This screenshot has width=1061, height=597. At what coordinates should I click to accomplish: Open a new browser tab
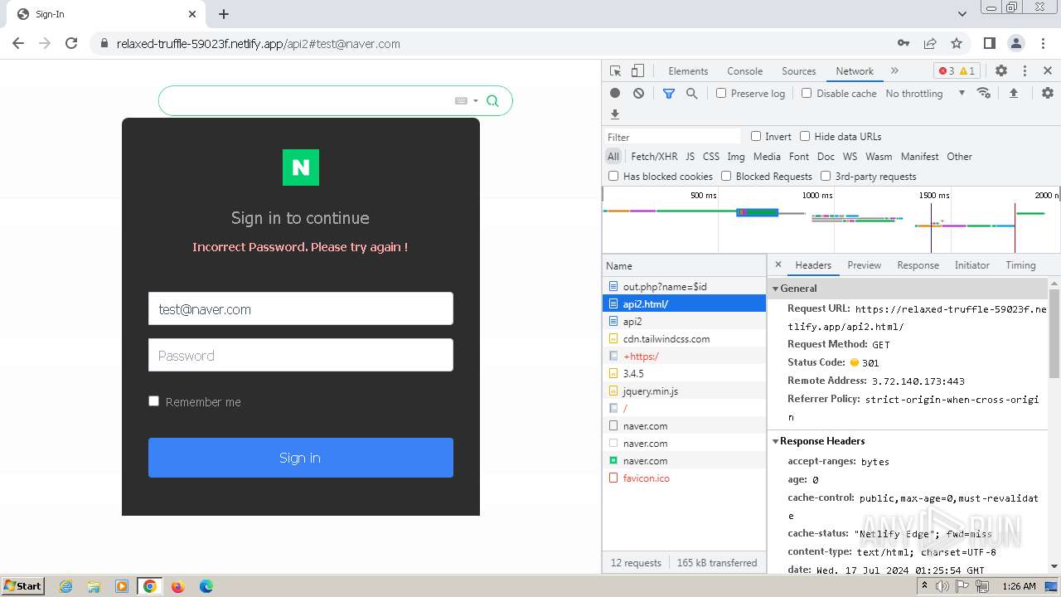point(224,14)
